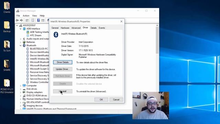Open the File menu

click(x=18, y=15)
